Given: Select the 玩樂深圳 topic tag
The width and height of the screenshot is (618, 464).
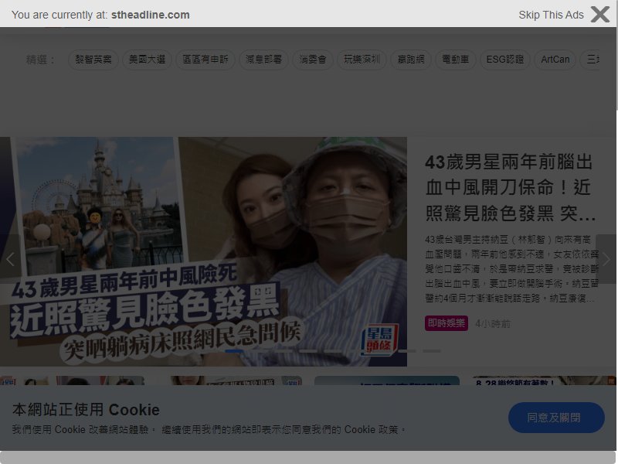Looking at the screenshot, I should pos(362,60).
